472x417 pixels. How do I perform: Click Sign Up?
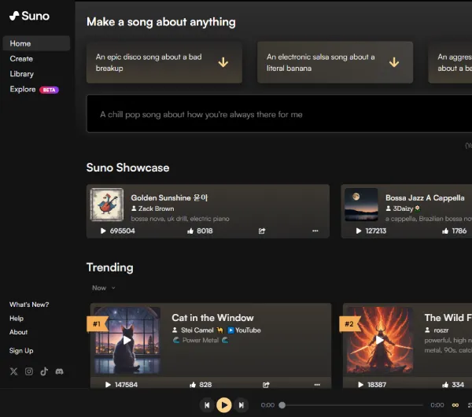21,351
